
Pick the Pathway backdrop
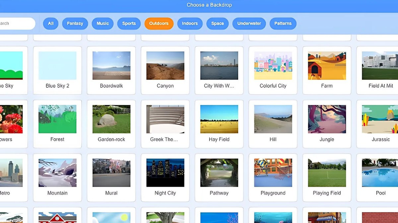219,178
